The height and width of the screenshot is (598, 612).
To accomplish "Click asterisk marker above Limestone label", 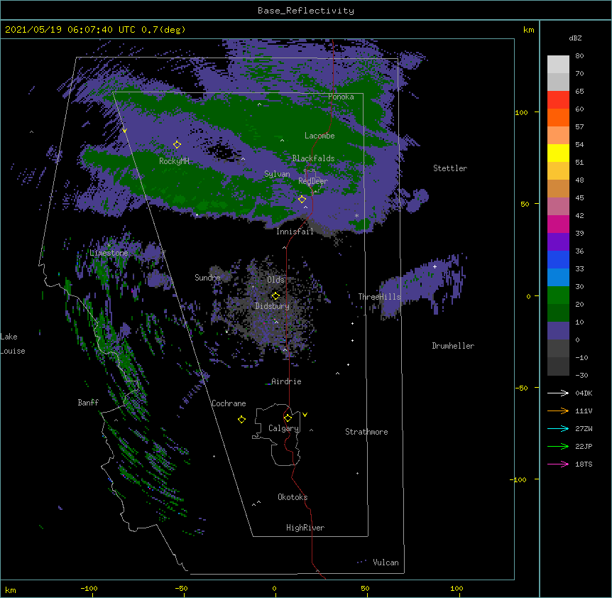I will click(x=109, y=246).
